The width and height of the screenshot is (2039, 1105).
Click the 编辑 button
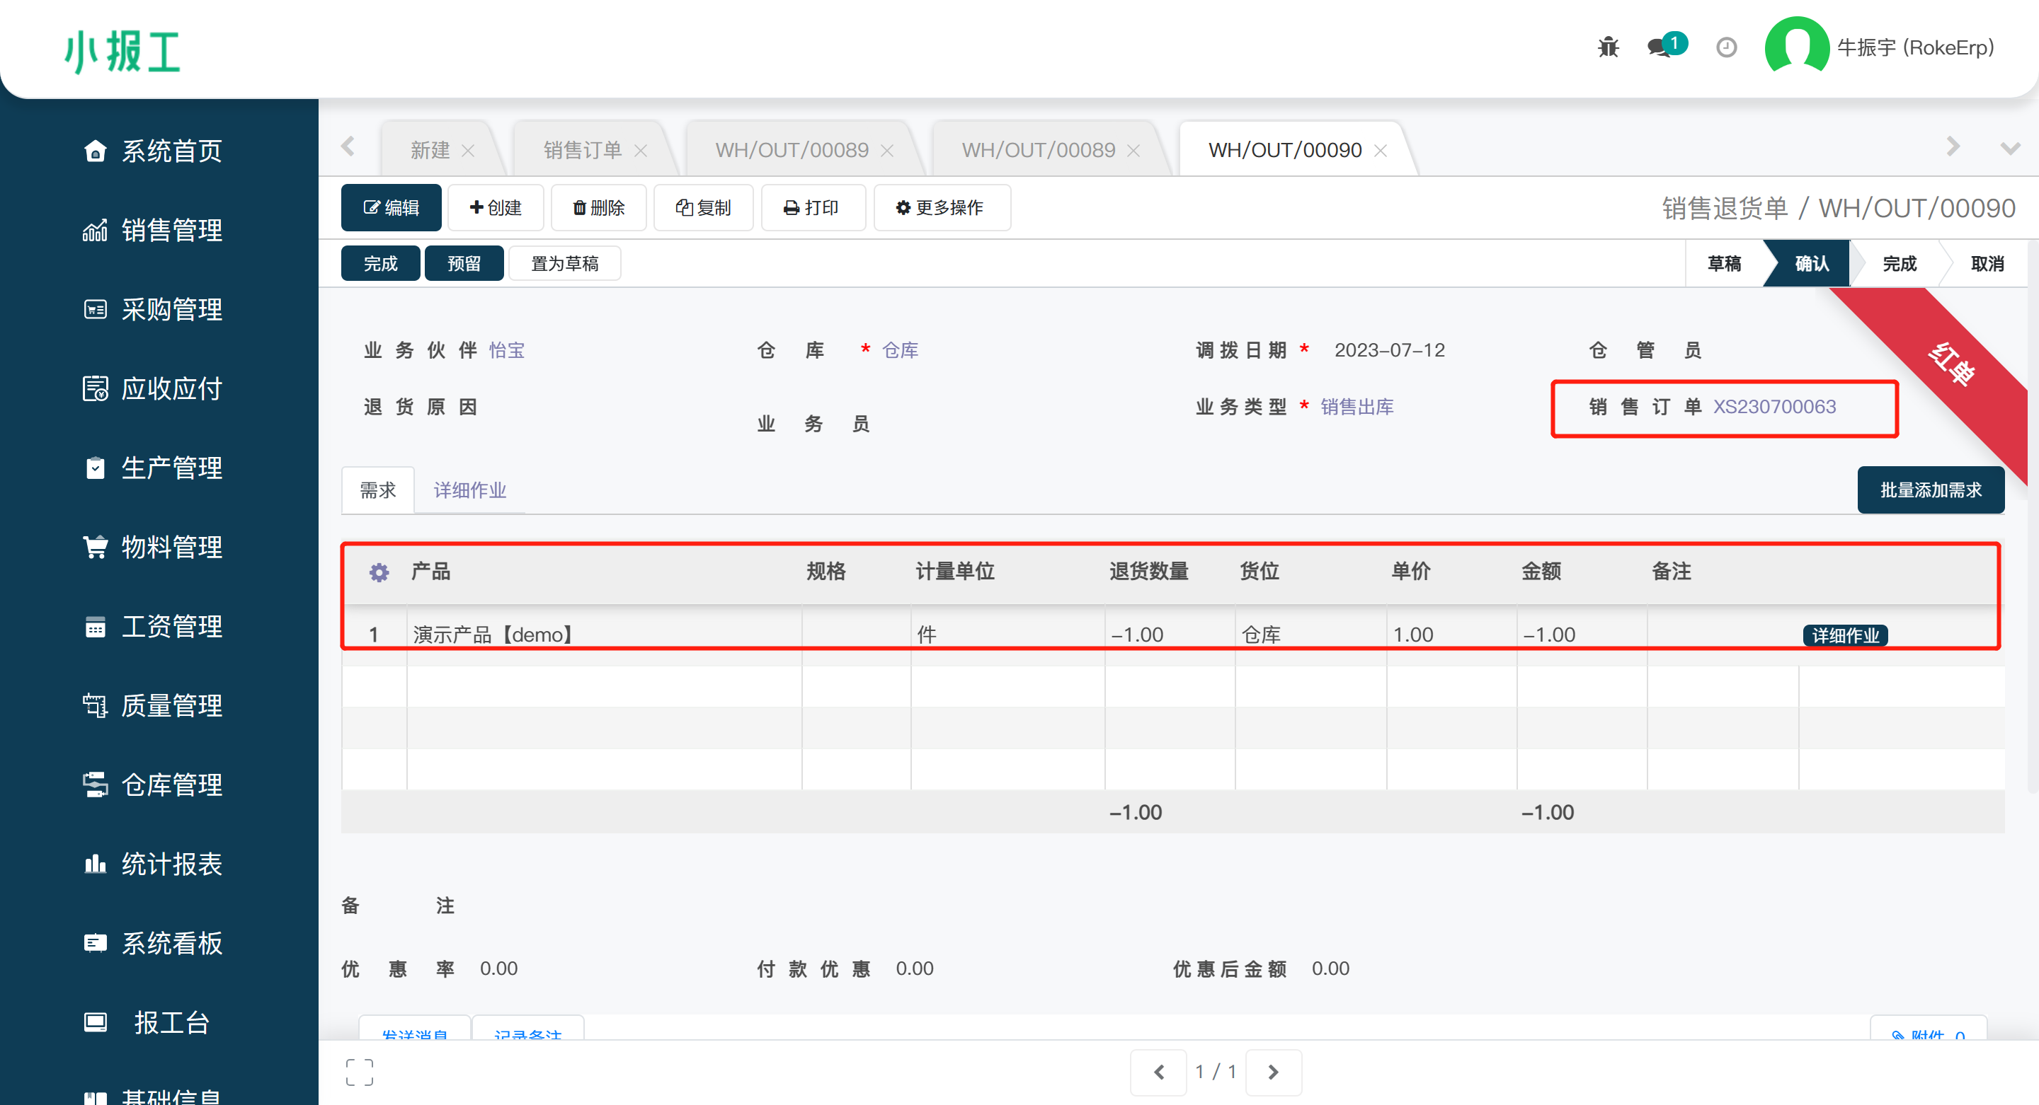pos(391,208)
